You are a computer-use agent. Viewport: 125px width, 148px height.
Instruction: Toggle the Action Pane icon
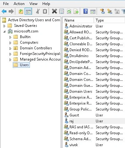93,12
